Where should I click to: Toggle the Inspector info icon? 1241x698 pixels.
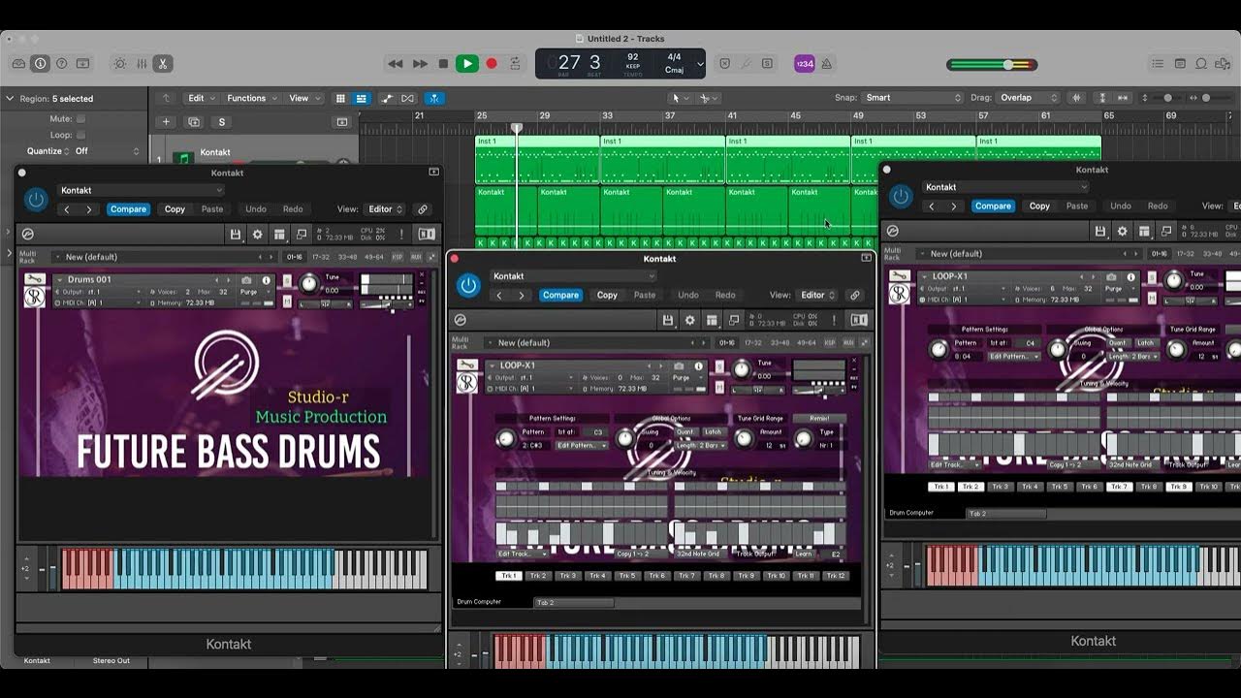[40, 64]
